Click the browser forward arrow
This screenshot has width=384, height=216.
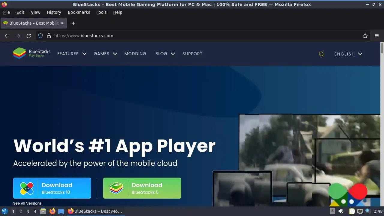[x=18, y=36]
